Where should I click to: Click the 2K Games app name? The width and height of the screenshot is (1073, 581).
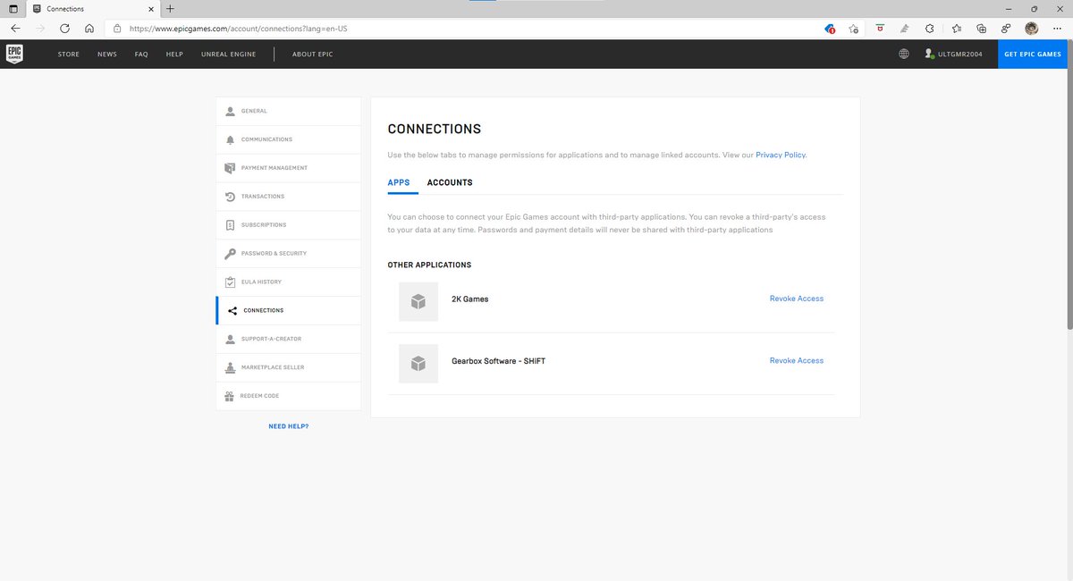pyautogui.click(x=470, y=299)
